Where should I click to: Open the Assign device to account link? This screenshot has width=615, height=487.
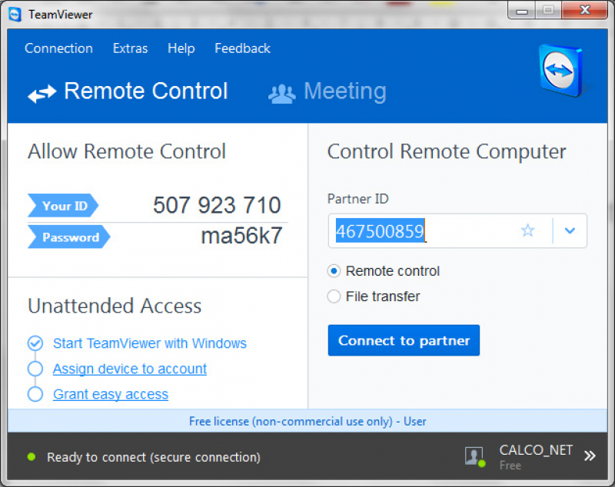coord(130,369)
